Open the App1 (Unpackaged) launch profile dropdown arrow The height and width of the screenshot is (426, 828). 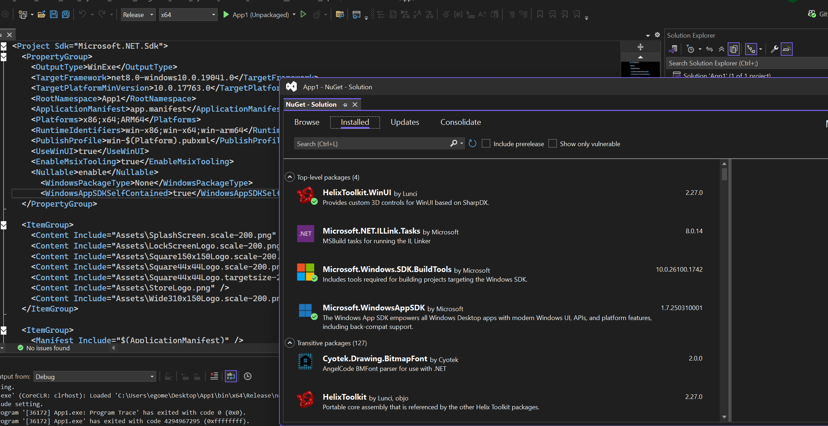pos(294,15)
